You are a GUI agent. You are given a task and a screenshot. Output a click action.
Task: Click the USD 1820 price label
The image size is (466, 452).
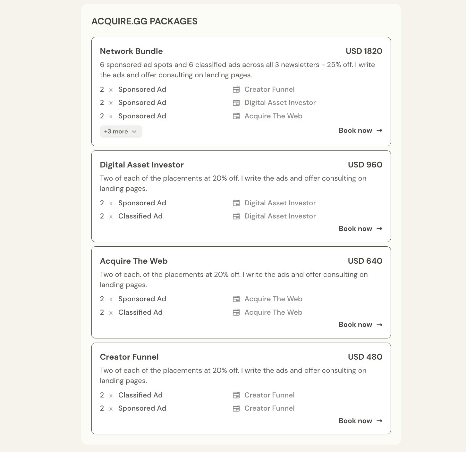(364, 51)
